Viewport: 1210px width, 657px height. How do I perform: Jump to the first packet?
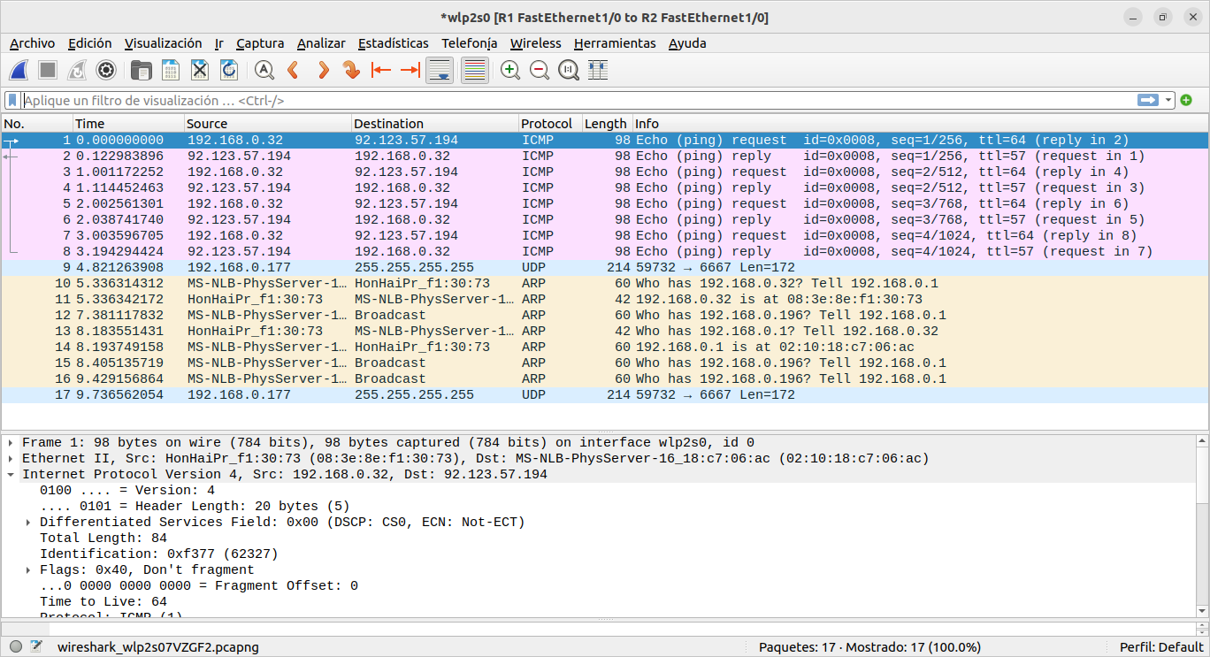(381, 70)
